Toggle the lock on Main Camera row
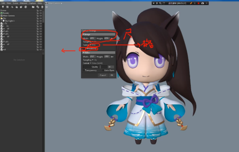The image size is (239, 152). (38, 16)
